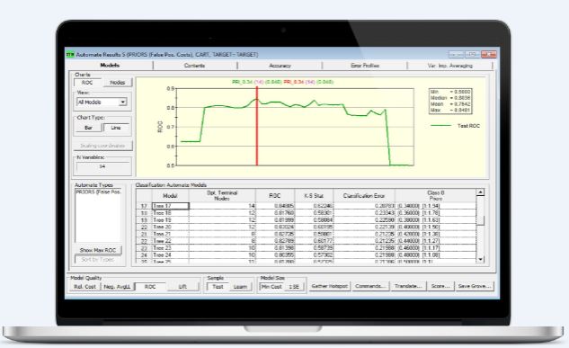Open the Error Profiles tab
Image resolution: width=569 pixels, height=348 pixels.
[365, 66]
